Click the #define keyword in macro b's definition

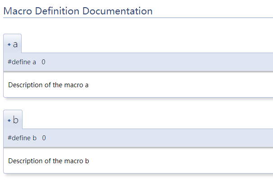pos(19,138)
